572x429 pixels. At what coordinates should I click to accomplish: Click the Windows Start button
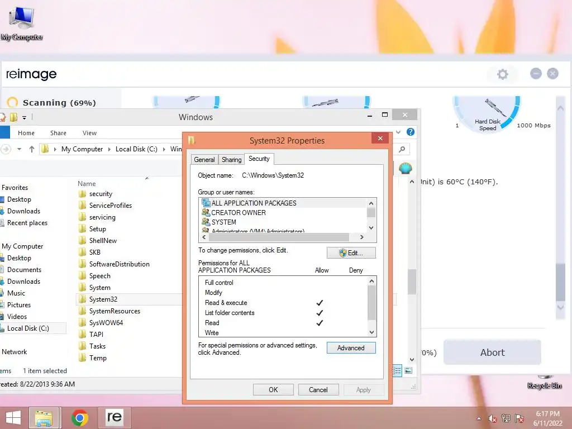pos(13,418)
